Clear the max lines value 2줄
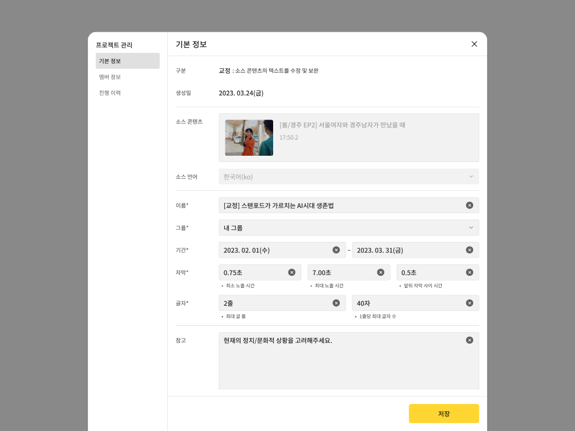575x431 pixels. 336,303
